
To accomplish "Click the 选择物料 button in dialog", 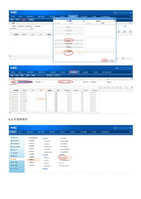I will 69,40.
